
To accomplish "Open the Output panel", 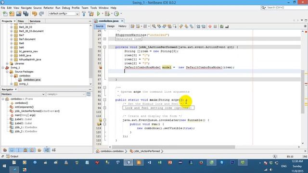I will [x=12, y=156].
